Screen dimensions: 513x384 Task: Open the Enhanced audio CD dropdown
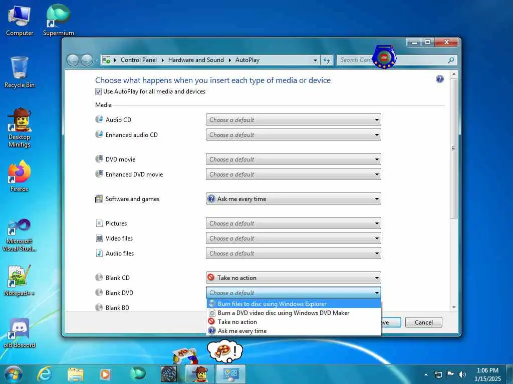[294, 135]
